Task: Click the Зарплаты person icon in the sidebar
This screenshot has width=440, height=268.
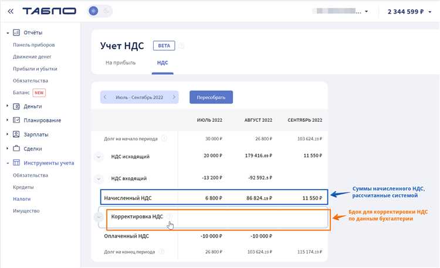Action: click(x=17, y=135)
